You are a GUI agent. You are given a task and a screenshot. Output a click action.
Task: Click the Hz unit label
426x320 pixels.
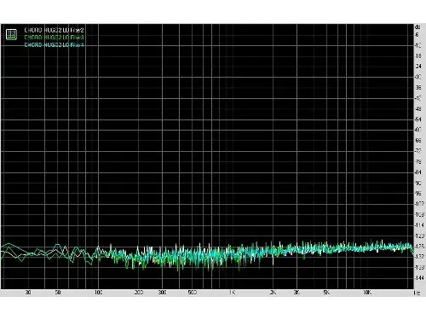pos(417,293)
